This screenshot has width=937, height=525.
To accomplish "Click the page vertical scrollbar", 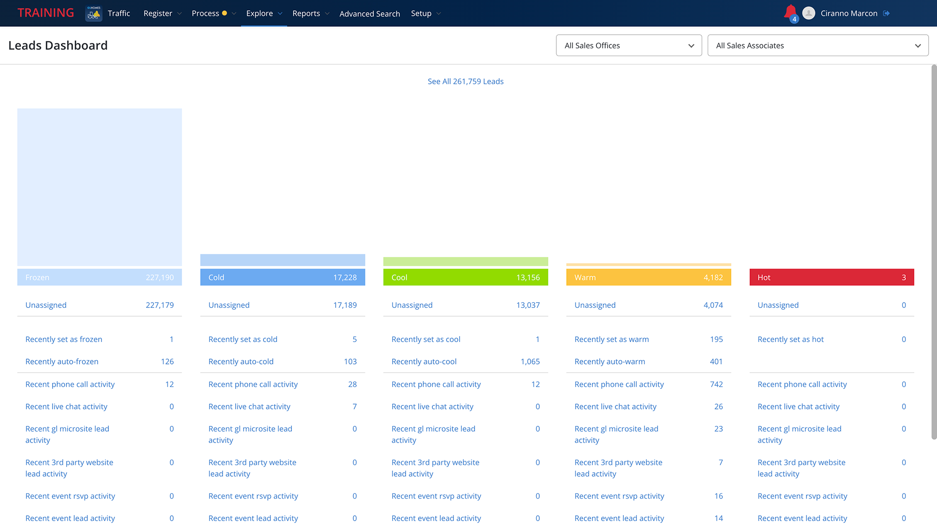I will click(x=934, y=251).
